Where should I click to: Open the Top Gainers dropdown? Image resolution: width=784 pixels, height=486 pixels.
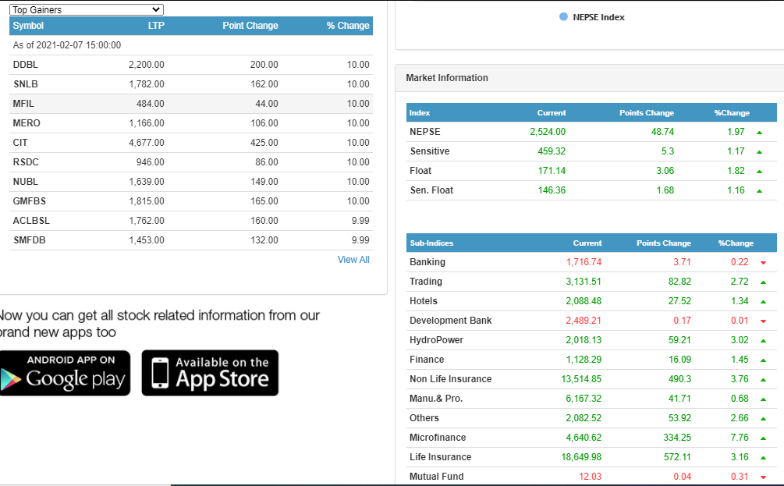click(x=87, y=9)
